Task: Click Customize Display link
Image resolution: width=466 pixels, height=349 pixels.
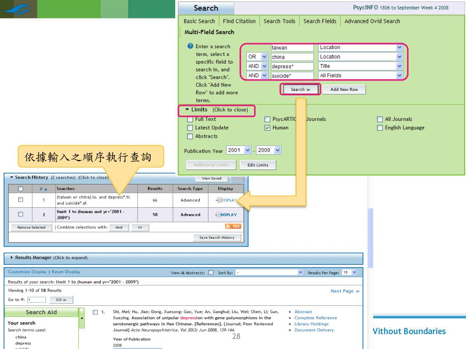Action: (x=27, y=272)
